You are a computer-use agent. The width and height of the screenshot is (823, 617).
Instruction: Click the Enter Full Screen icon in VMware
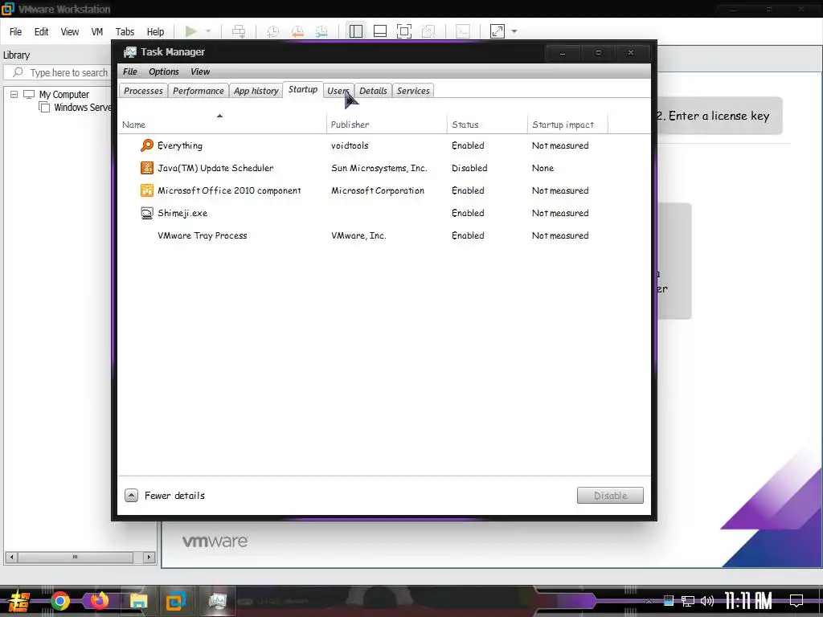(404, 31)
